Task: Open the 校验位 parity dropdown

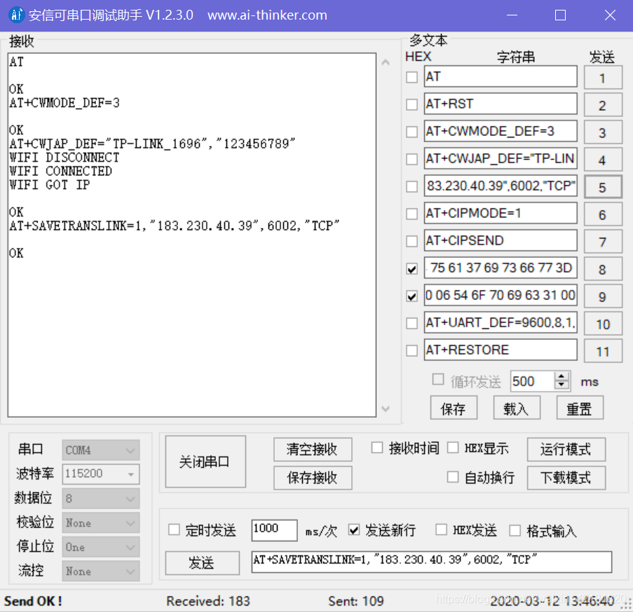Action: 101,523
